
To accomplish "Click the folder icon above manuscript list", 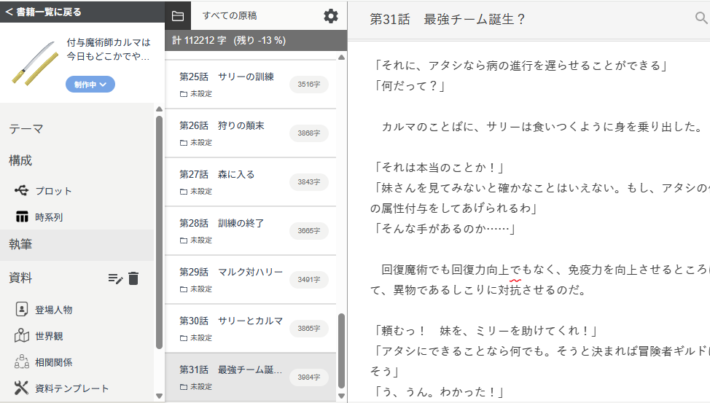I will click(x=177, y=16).
